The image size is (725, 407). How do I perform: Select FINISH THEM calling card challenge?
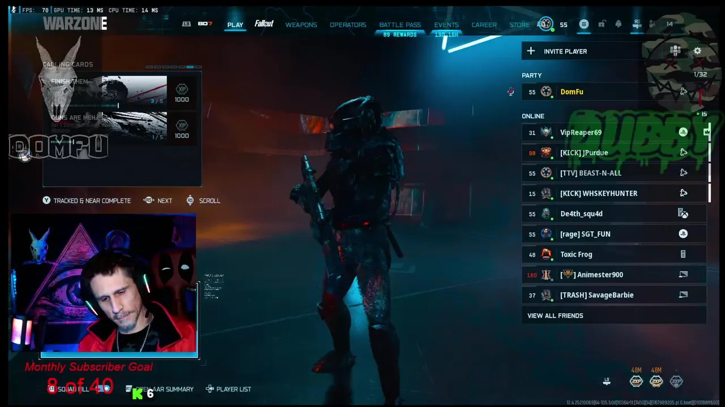122,93
